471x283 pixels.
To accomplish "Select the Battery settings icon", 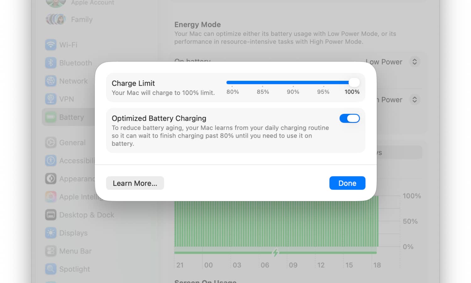I will click(x=51, y=117).
